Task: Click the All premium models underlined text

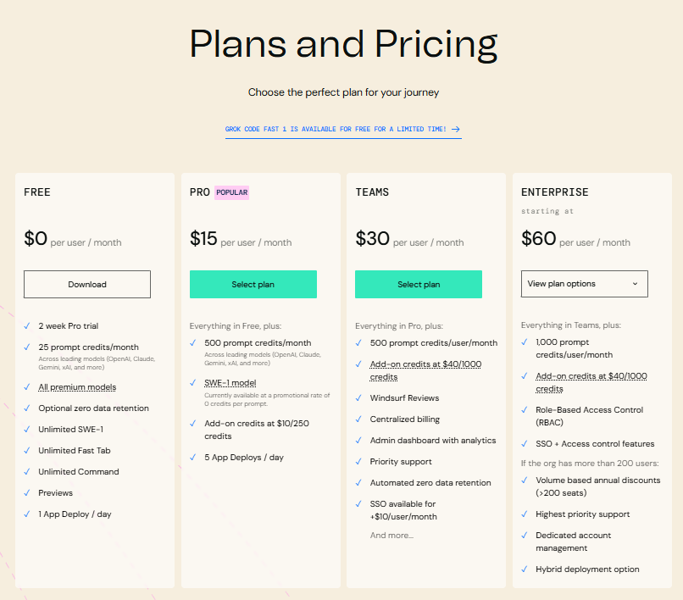Action: pyautogui.click(x=77, y=387)
